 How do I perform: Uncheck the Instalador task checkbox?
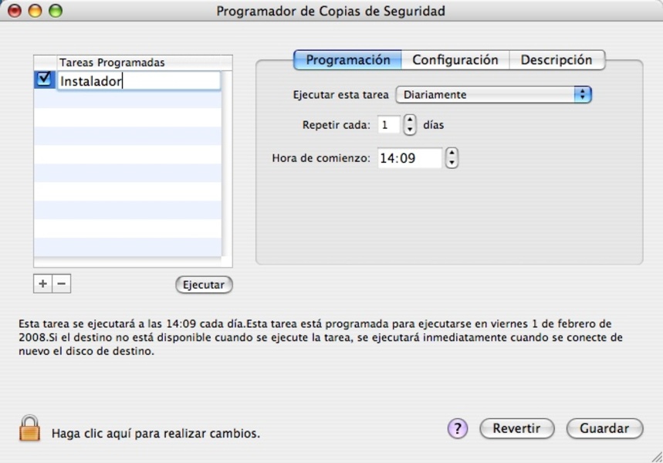[44, 79]
